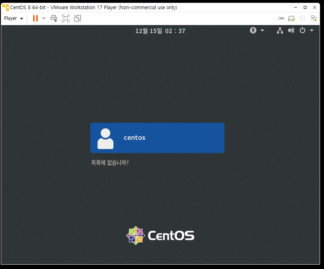The image size is (324, 269).
Task: Minimize the VMware Player window
Action: tap(295, 8)
